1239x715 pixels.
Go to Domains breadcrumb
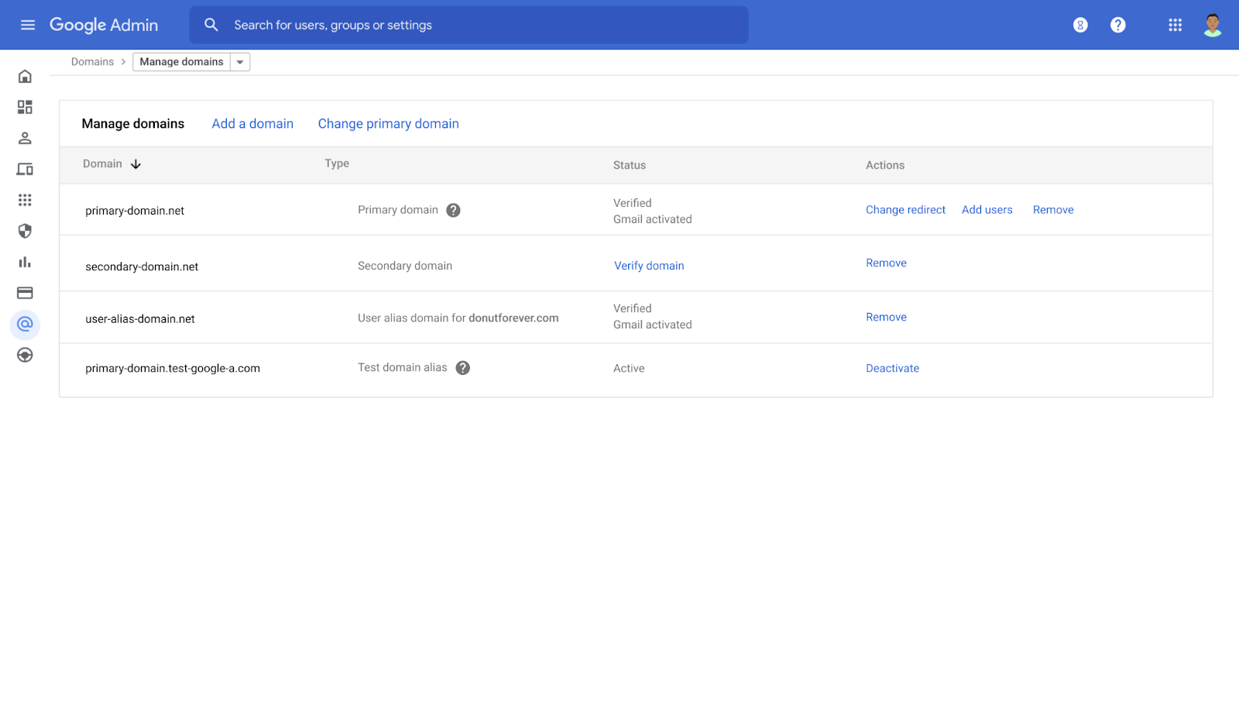(x=92, y=62)
